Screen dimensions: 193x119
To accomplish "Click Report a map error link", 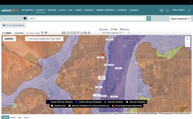I will [185, 113].
